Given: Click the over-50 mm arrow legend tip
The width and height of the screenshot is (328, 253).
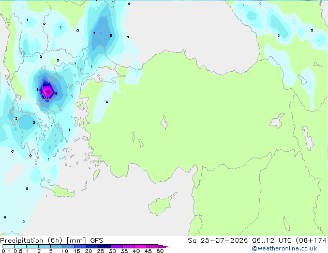Looking at the screenshot, I should click(x=164, y=246).
